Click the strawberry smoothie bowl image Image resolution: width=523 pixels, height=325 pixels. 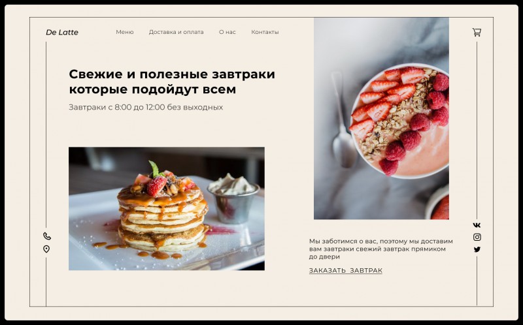(x=381, y=118)
